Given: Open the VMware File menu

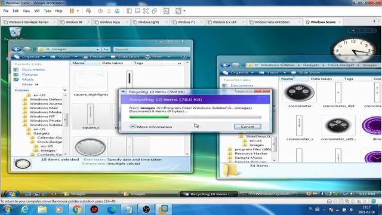Looking at the screenshot, I should (6, 11).
